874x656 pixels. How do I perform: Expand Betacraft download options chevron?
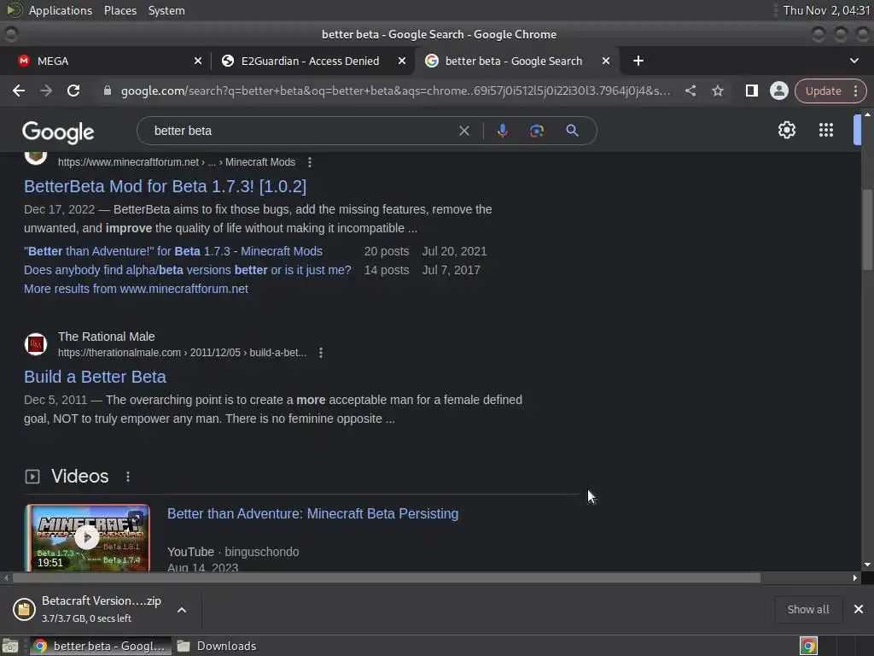[x=182, y=610]
